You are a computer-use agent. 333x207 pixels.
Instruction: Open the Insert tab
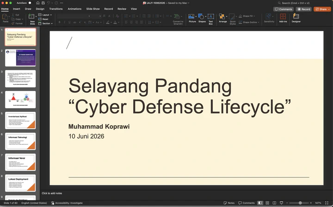point(16,9)
